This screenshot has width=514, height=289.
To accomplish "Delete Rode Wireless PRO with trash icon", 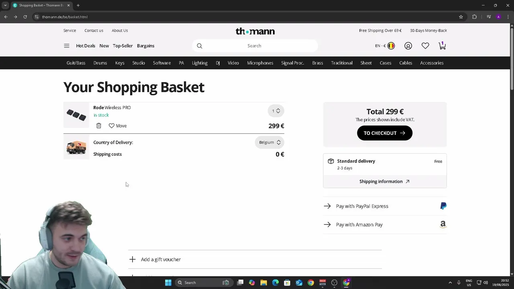I will (99, 126).
